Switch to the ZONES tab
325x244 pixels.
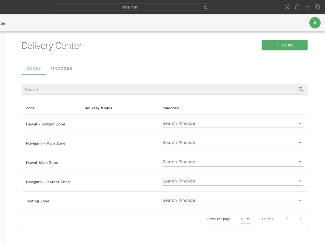pyautogui.click(x=34, y=68)
